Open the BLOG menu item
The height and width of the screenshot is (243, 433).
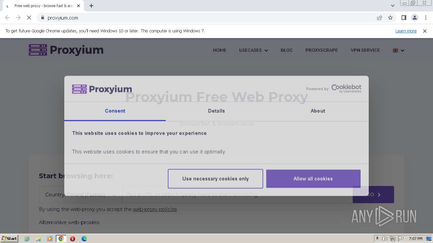coord(287,50)
